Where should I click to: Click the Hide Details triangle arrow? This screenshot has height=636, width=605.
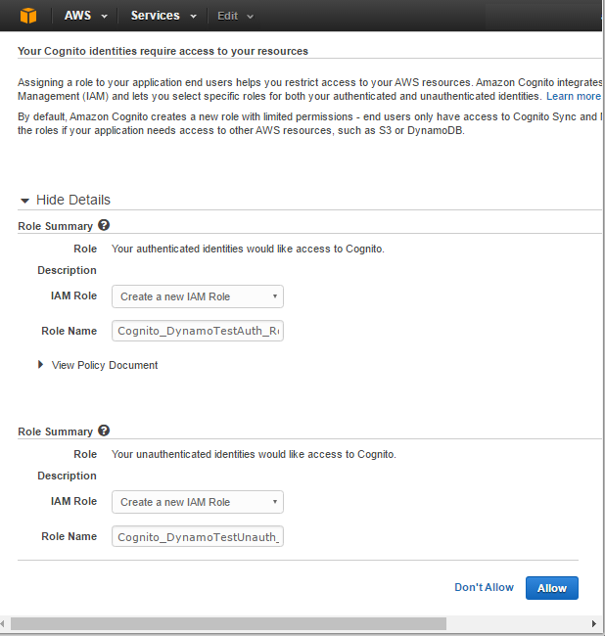point(25,200)
